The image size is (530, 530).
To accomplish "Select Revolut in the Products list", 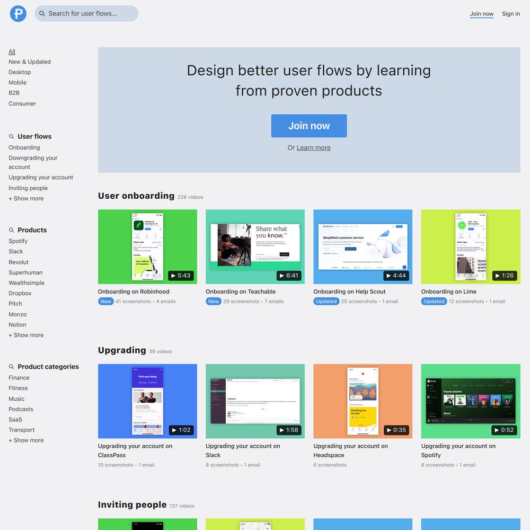I will point(19,262).
